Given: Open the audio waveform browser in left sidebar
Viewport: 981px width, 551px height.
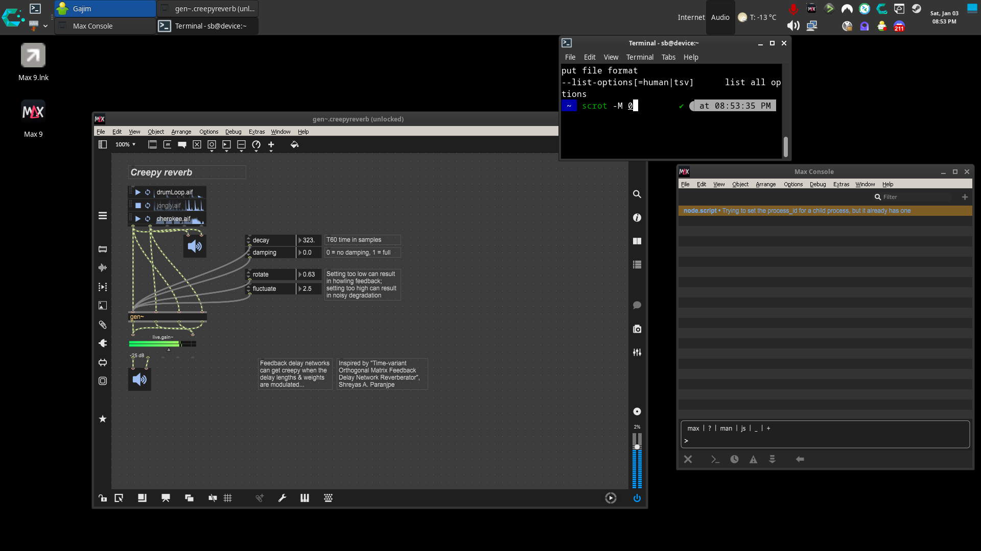Looking at the screenshot, I should click(x=103, y=268).
